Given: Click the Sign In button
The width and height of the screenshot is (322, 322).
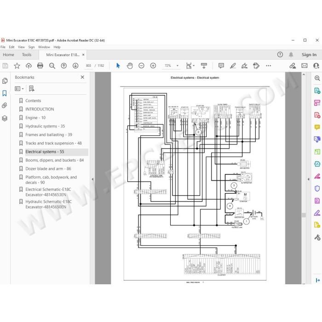Looking at the screenshot, I should [x=309, y=55].
